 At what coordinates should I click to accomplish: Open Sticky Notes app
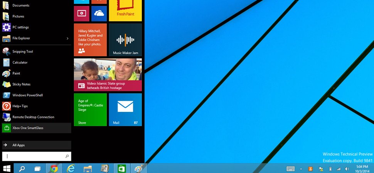pyautogui.click(x=37, y=84)
